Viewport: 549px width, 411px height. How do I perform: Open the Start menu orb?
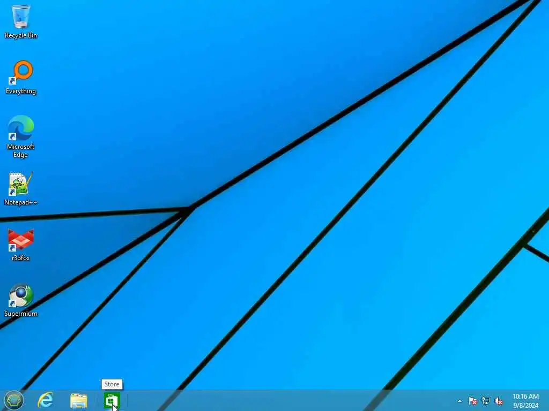click(13, 400)
